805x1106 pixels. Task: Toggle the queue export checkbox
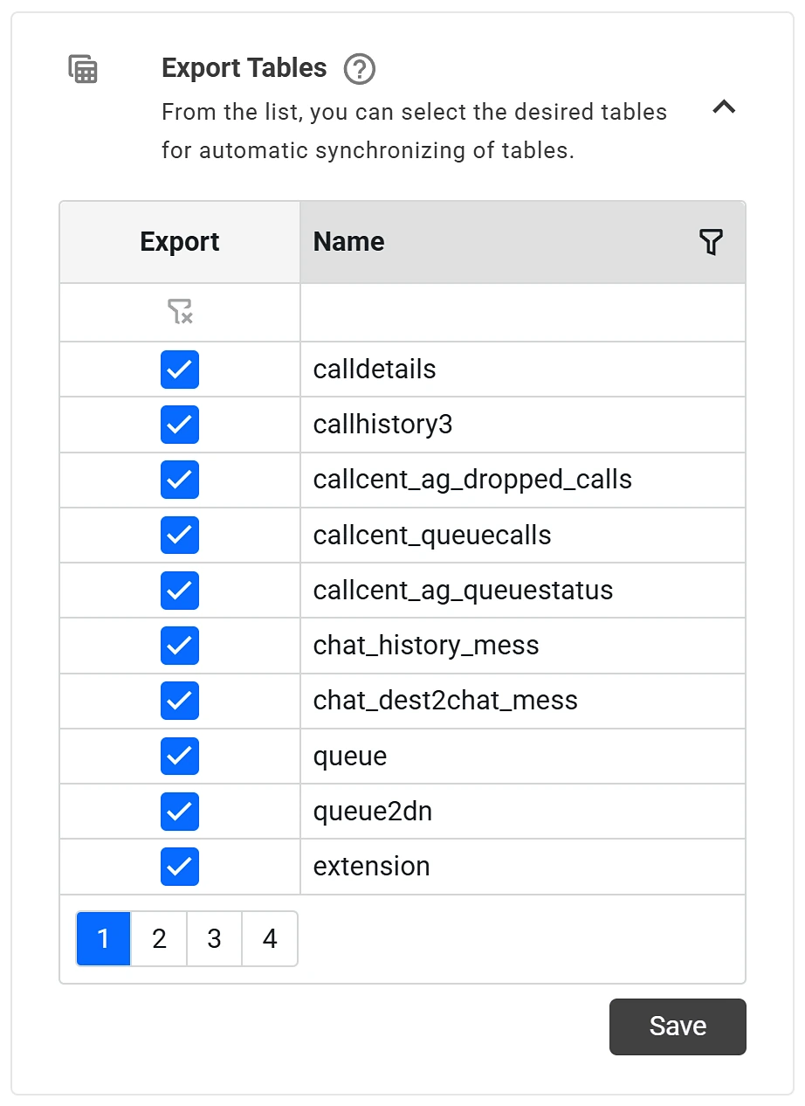[x=180, y=757]
